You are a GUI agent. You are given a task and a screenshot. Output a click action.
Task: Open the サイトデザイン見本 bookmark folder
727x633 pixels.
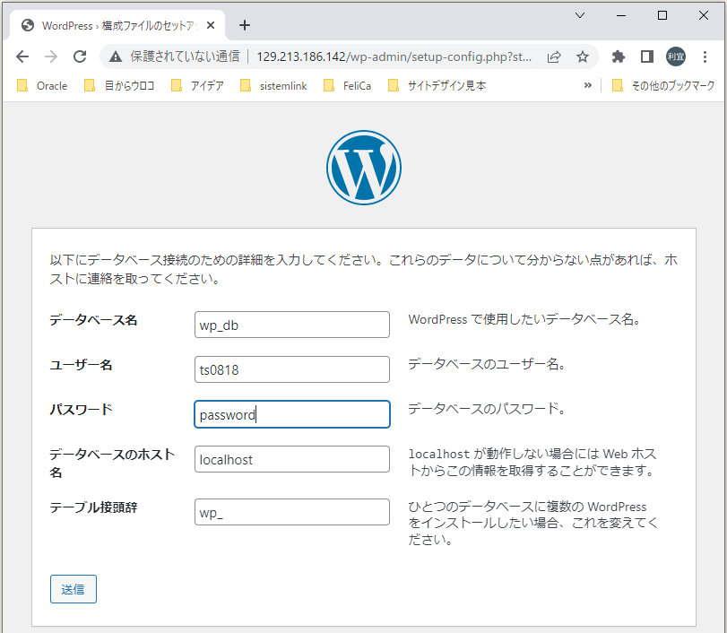[437, 86]
